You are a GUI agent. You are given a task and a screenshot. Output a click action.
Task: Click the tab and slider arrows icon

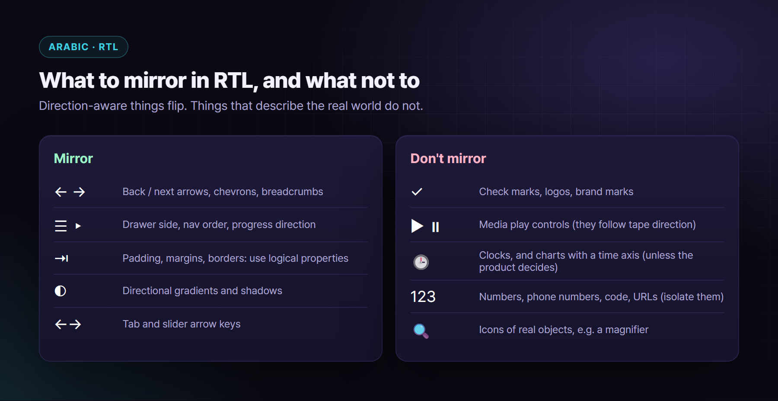coord(68,324)
